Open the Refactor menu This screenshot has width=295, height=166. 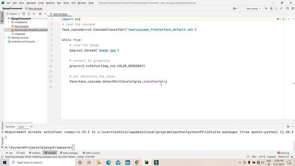tap(50, 3)
